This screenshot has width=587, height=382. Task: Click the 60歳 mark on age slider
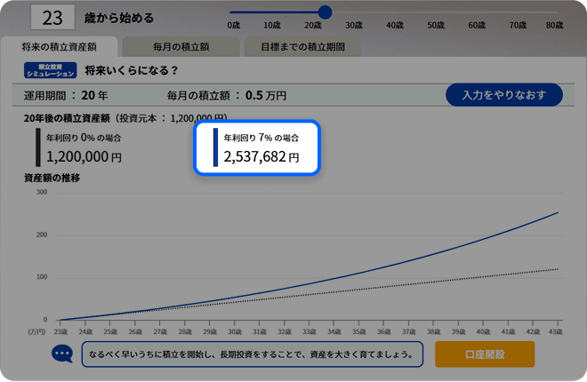pos(477,25)
